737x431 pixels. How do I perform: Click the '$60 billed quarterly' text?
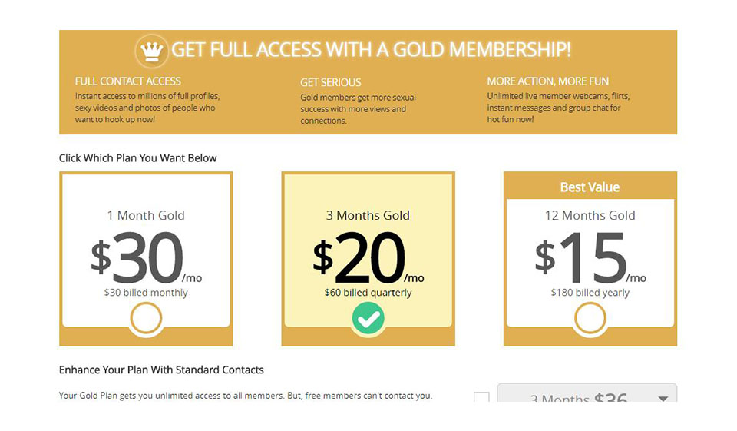point(368,293)
